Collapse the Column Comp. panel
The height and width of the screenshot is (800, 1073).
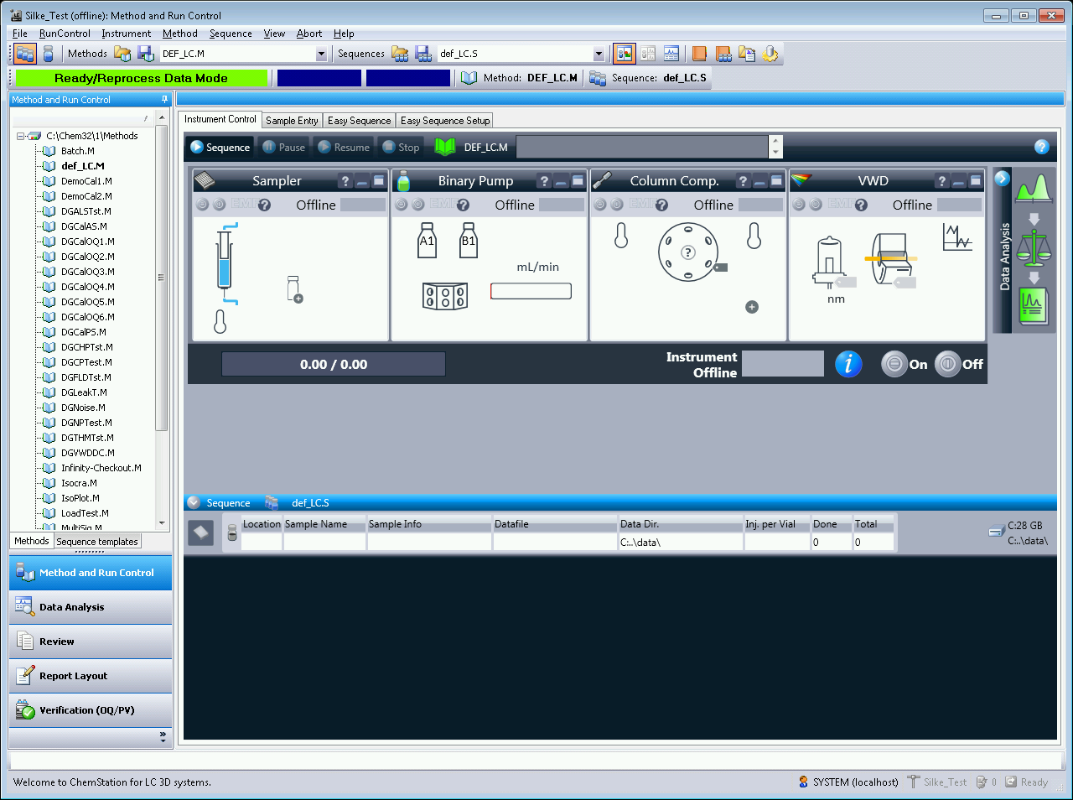759,180
